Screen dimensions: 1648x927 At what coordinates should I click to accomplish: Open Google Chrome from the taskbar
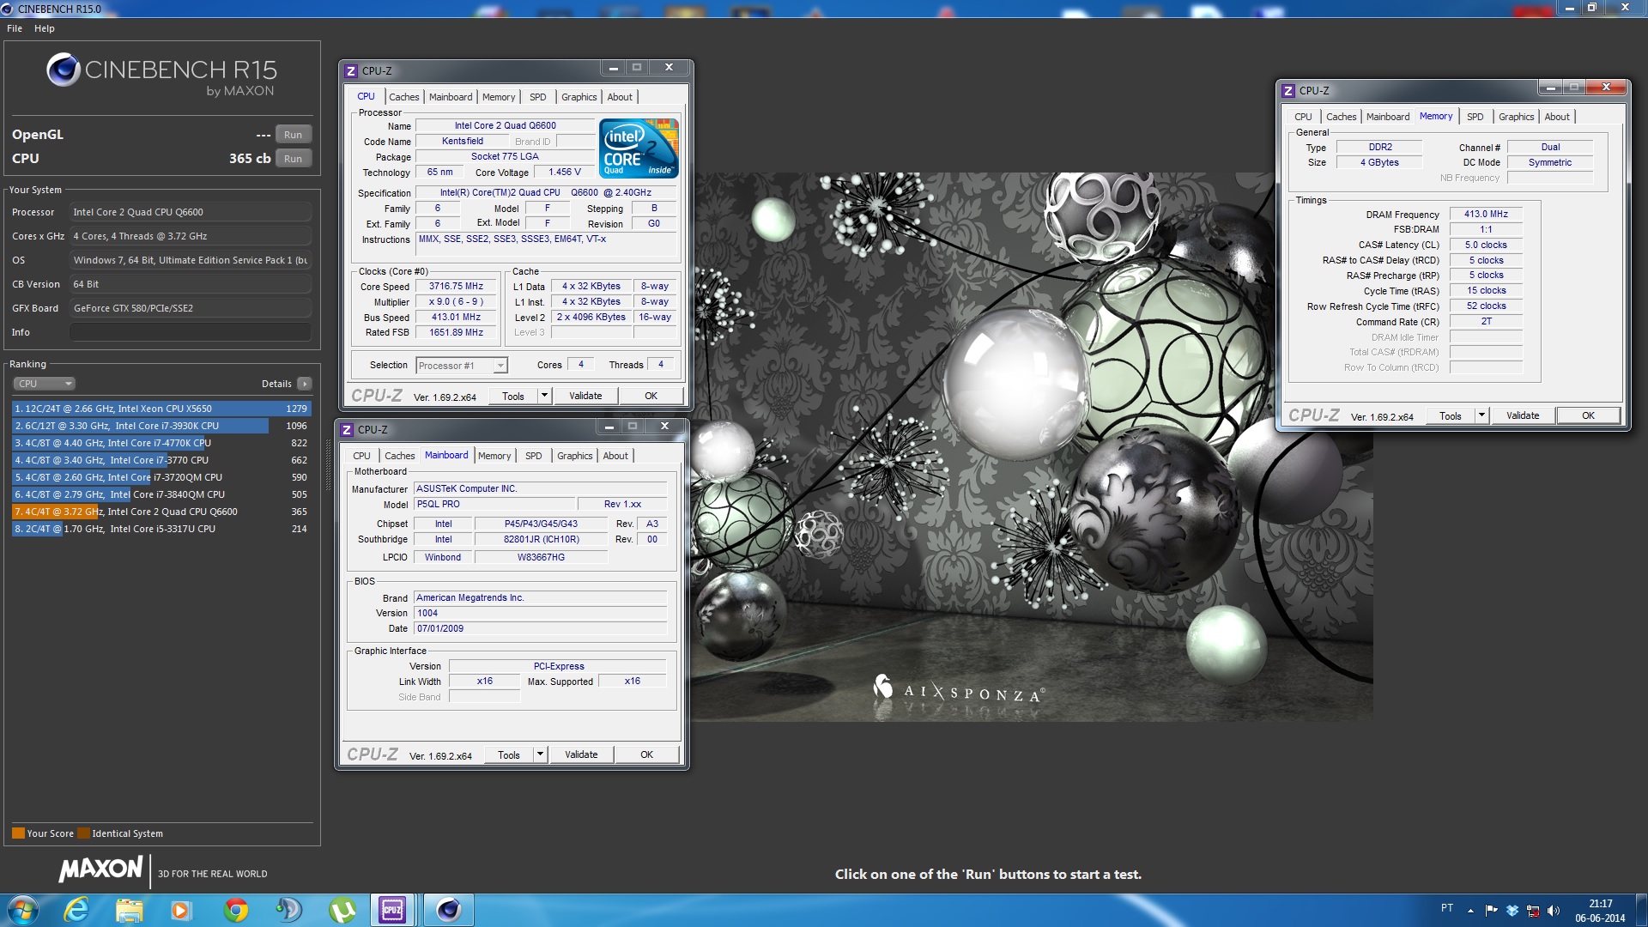235,909
